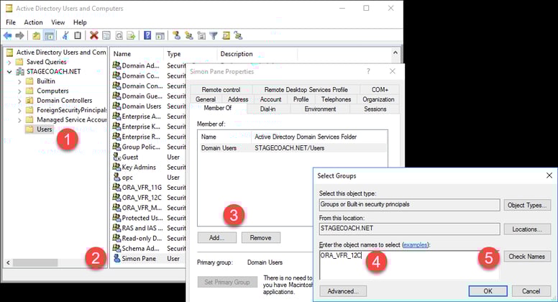
Task: Click the Filter funnel toolbar icon
Action: [213, 35]
